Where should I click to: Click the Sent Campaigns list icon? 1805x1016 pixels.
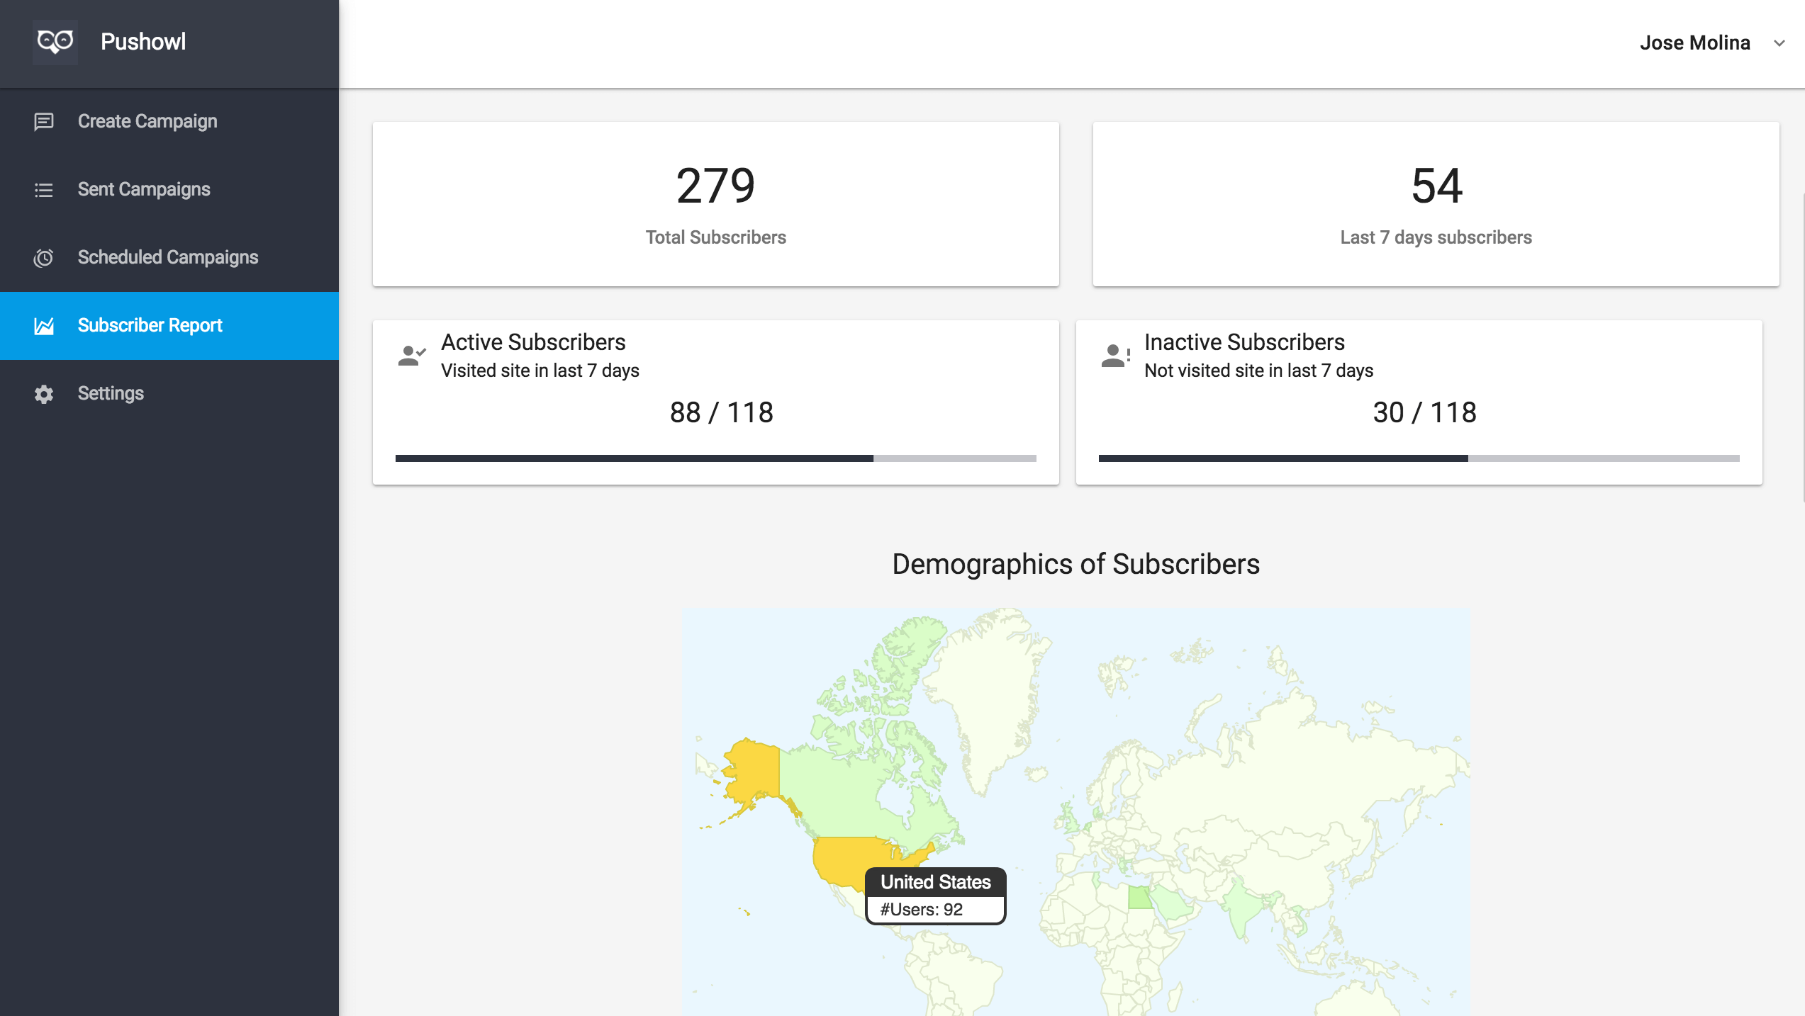click(x=44, y=190)
